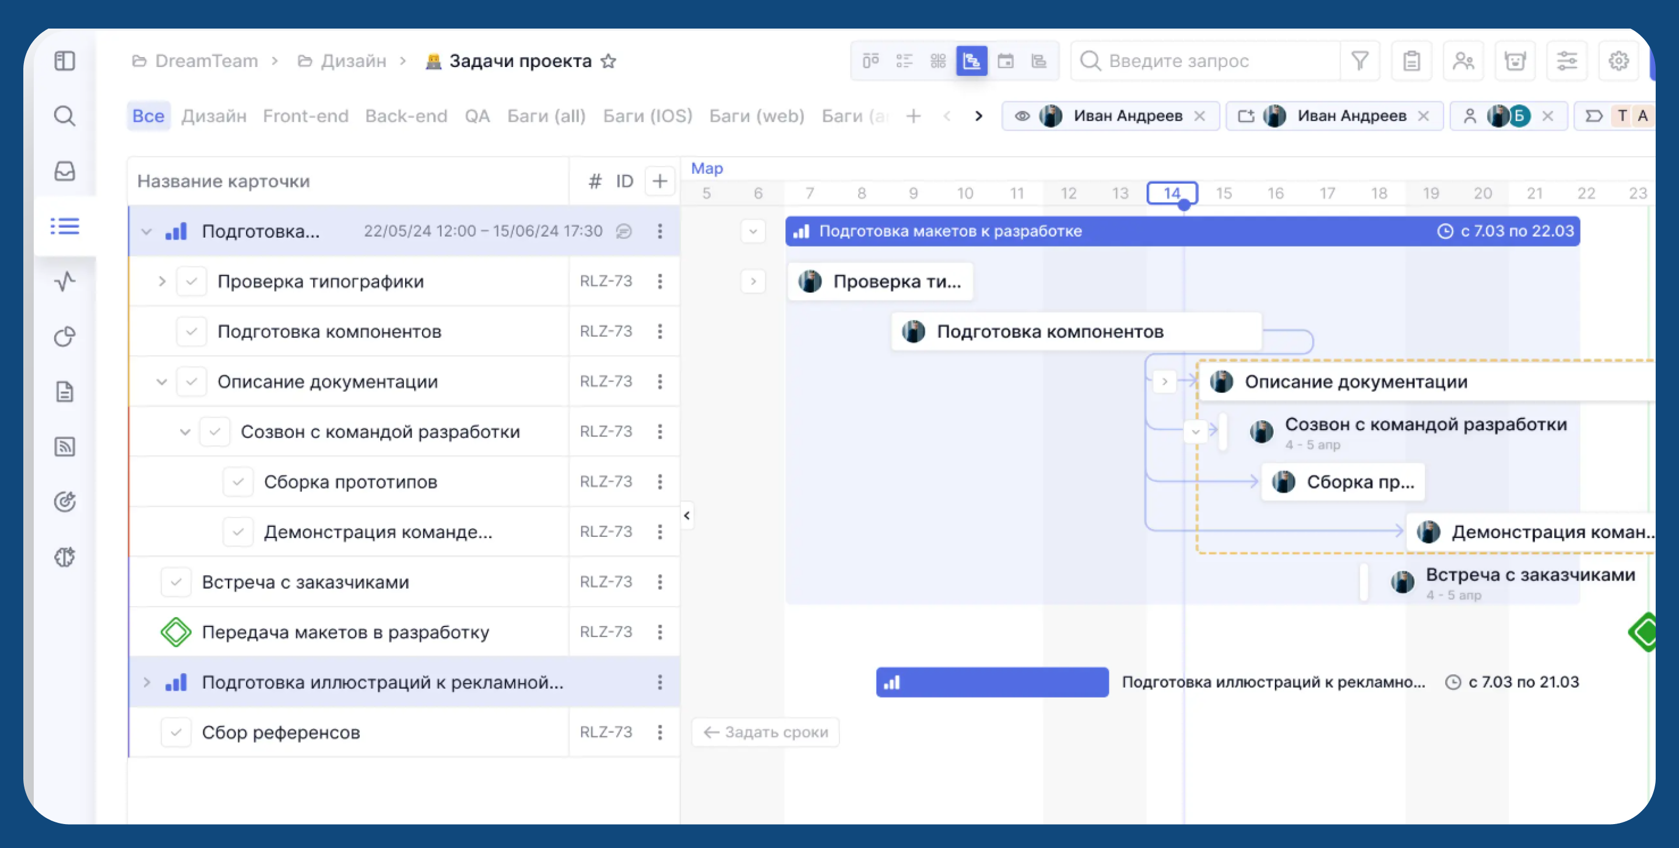1679x848 pixels.
Task: Switch to the calendar view icon
Action: [x=1005, y=61]
